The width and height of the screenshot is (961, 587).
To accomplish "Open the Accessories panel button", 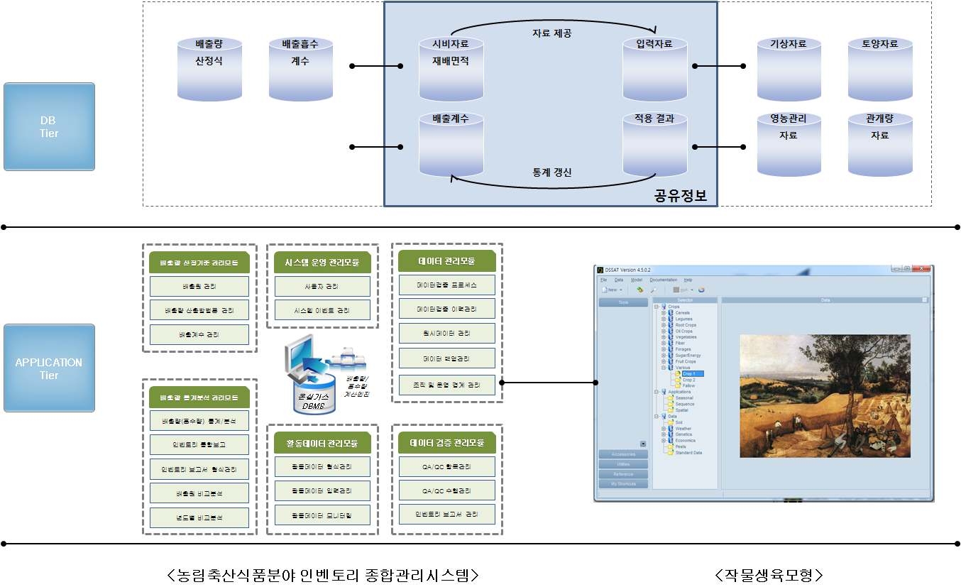I will click(x=624, y=454).
